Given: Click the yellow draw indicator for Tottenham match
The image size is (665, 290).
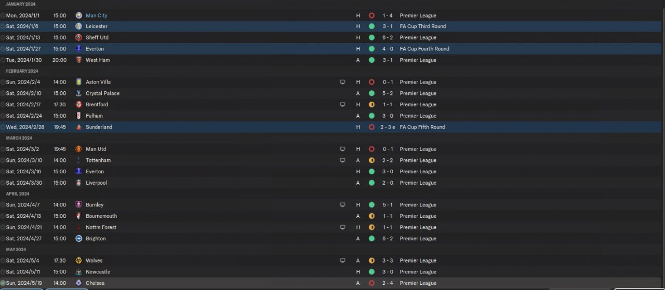Looking at the screenshot, I should tap(371, 160).
